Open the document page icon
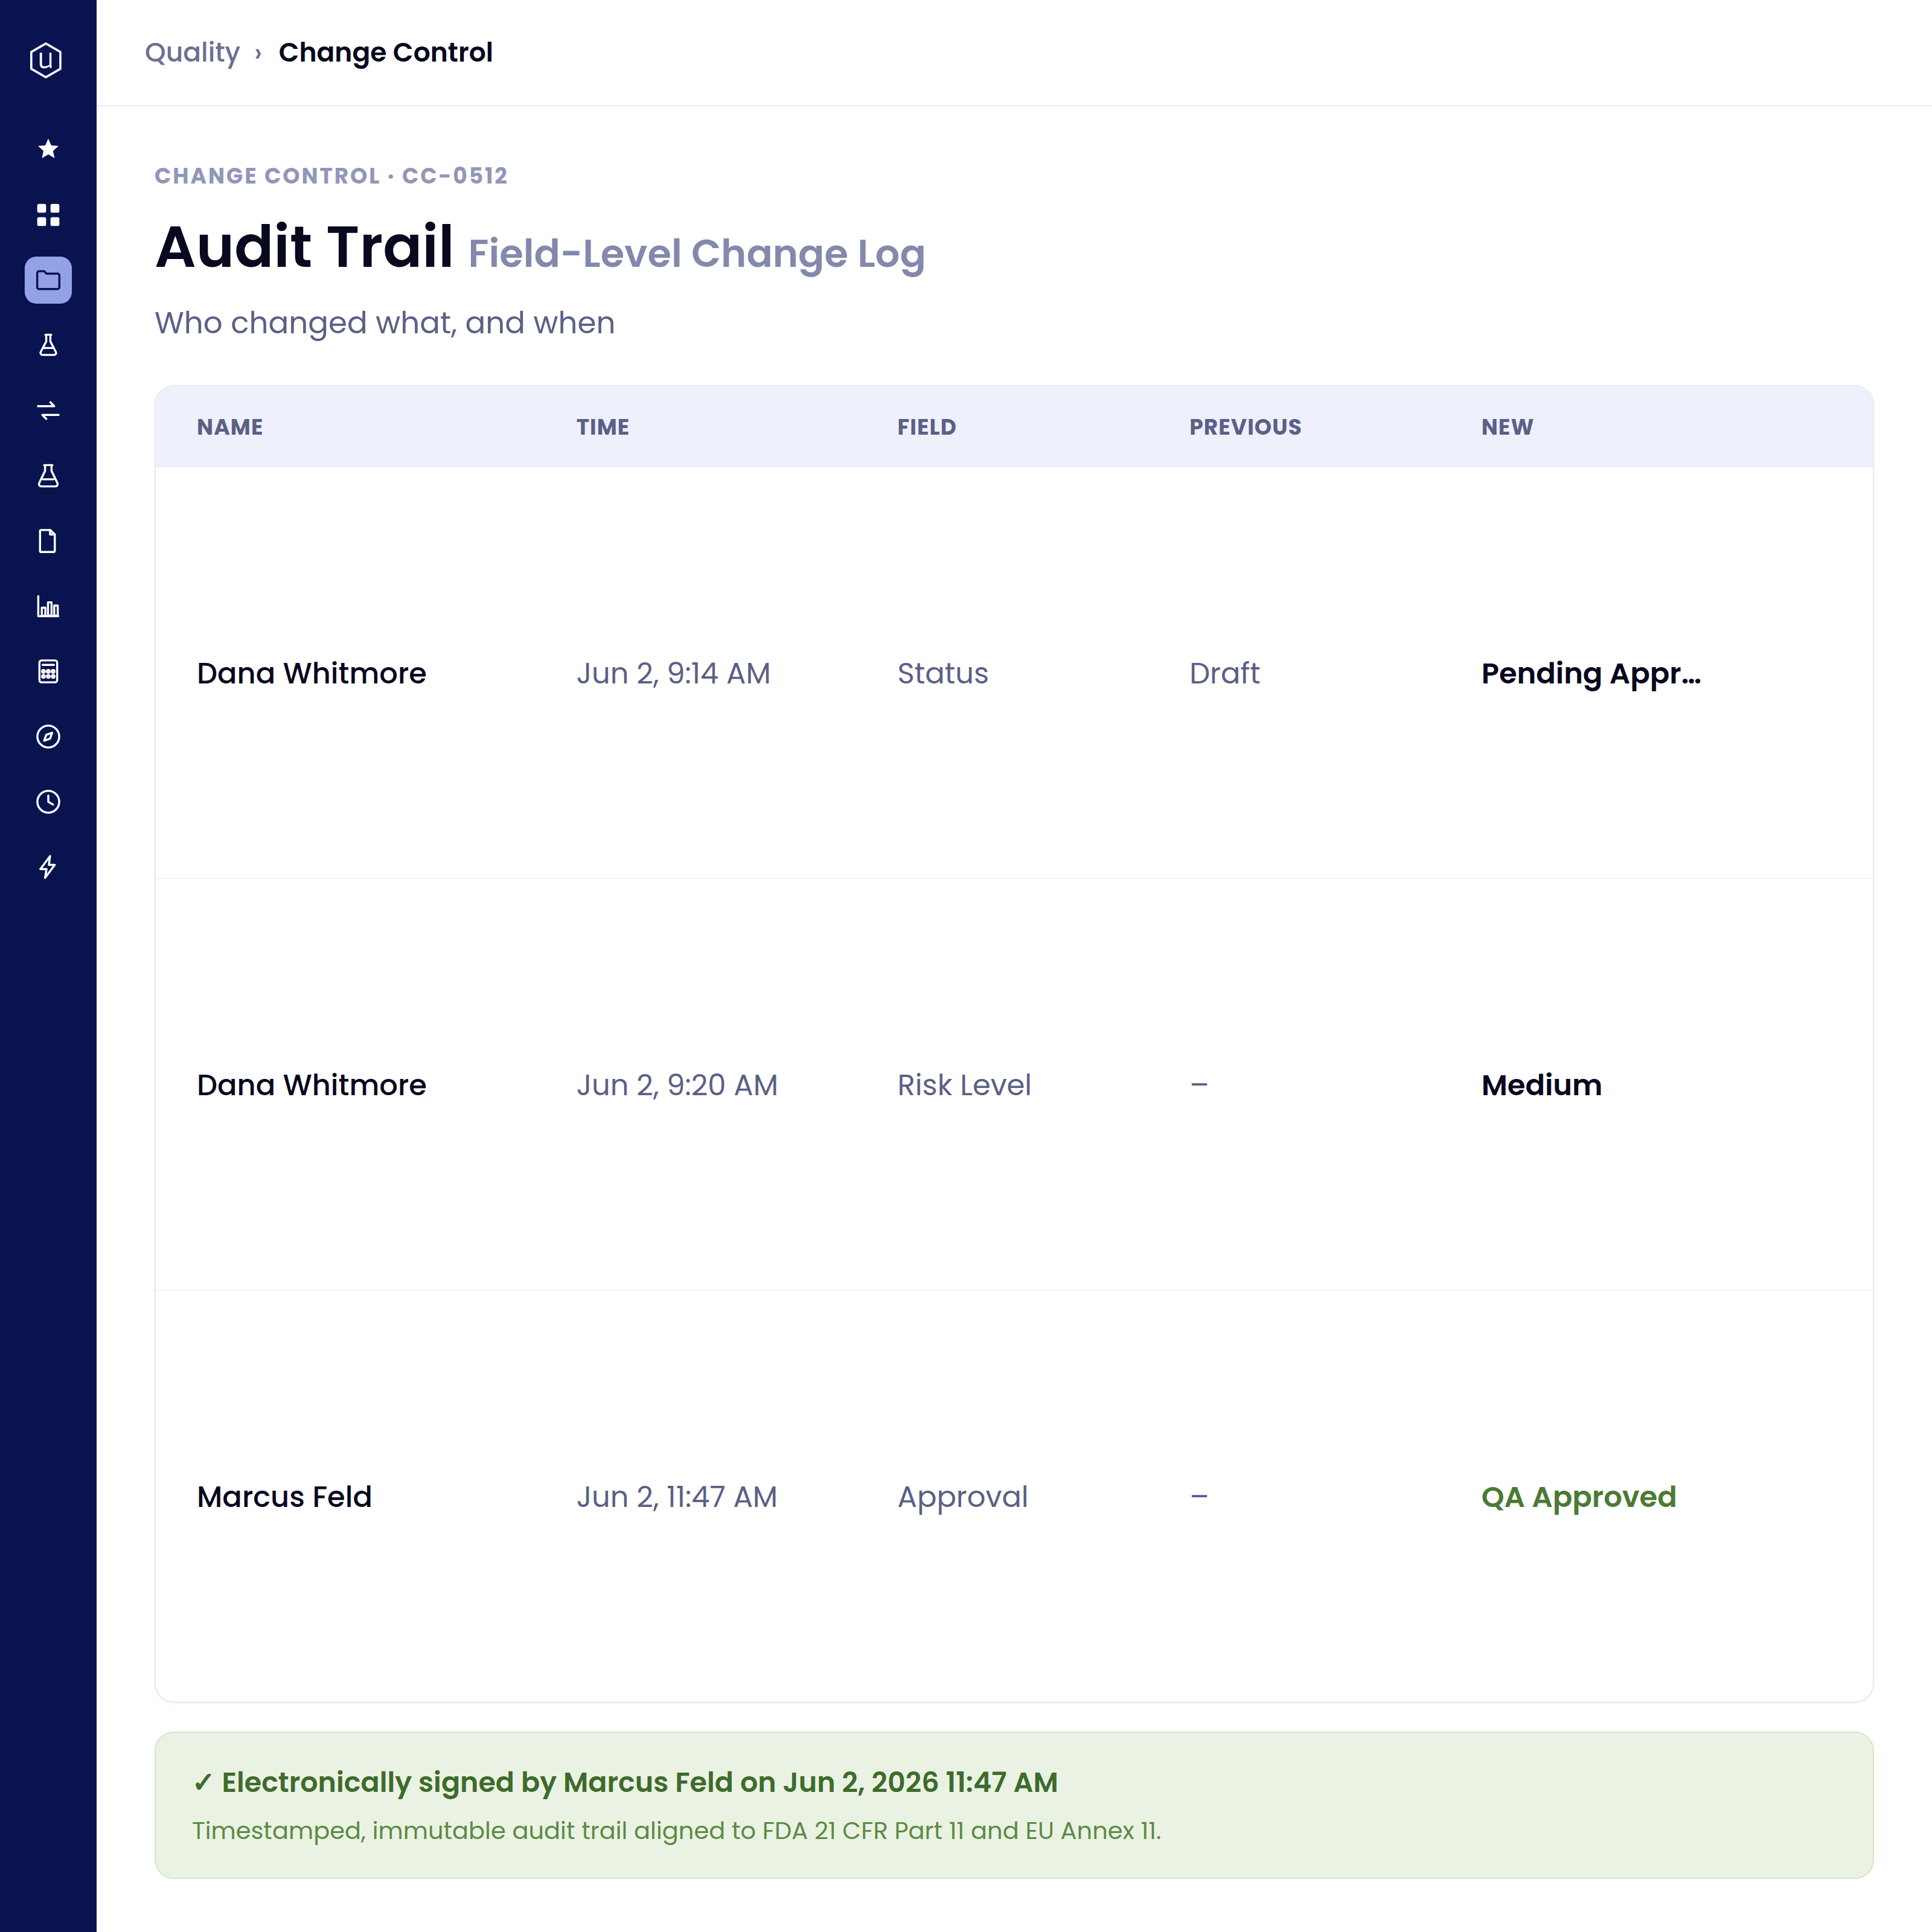The height and width of the screenshot is (1932, 1932). pos(48,541)
